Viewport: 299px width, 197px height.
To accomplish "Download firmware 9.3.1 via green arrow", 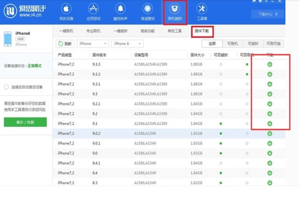I will point(270,84).
